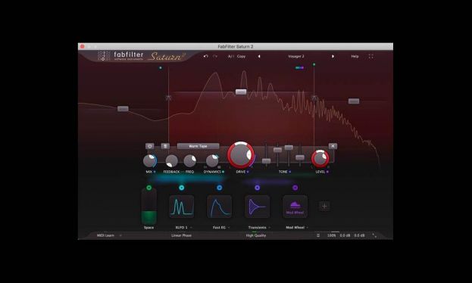The width and height of the screenshot is (472, 283).
Task: Click the red Level knob
Action: [320, 158]
